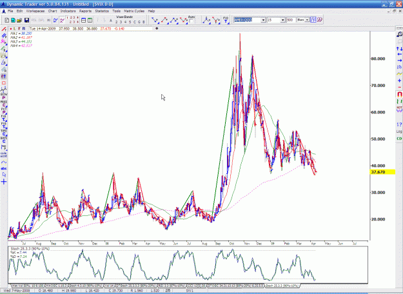Open the Statistics menu
Screen dimensions: 403x294
102,11
